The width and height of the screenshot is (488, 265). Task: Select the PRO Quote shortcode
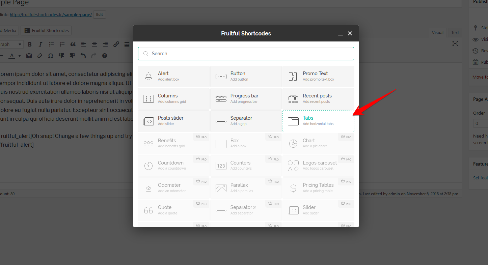point(173,210)
